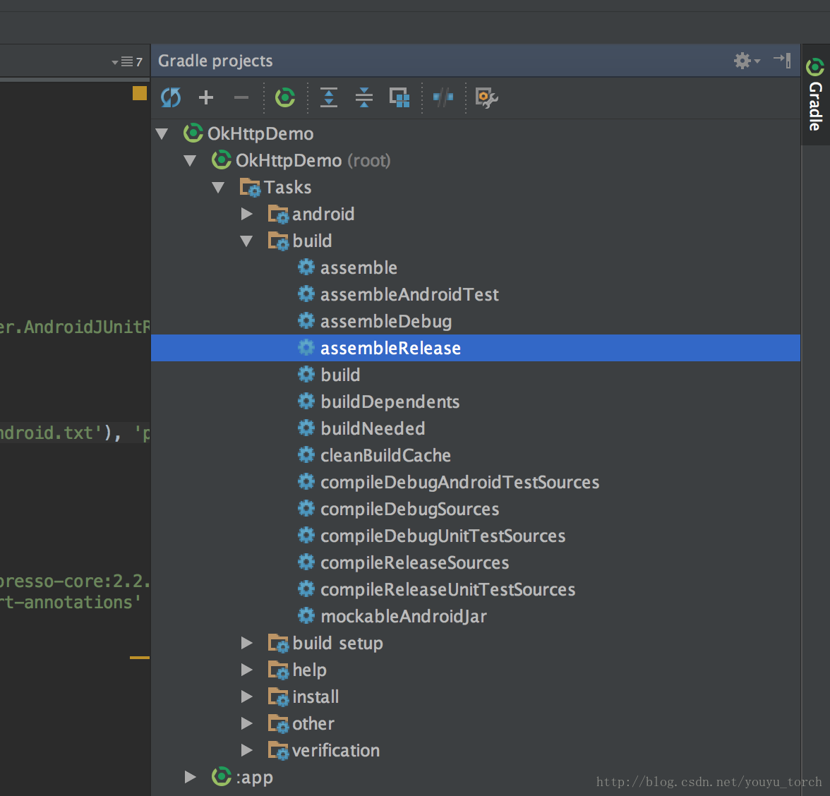Click gear icon beside assembleRelease
The image size is (830, 796).
[x=306, y=348]
